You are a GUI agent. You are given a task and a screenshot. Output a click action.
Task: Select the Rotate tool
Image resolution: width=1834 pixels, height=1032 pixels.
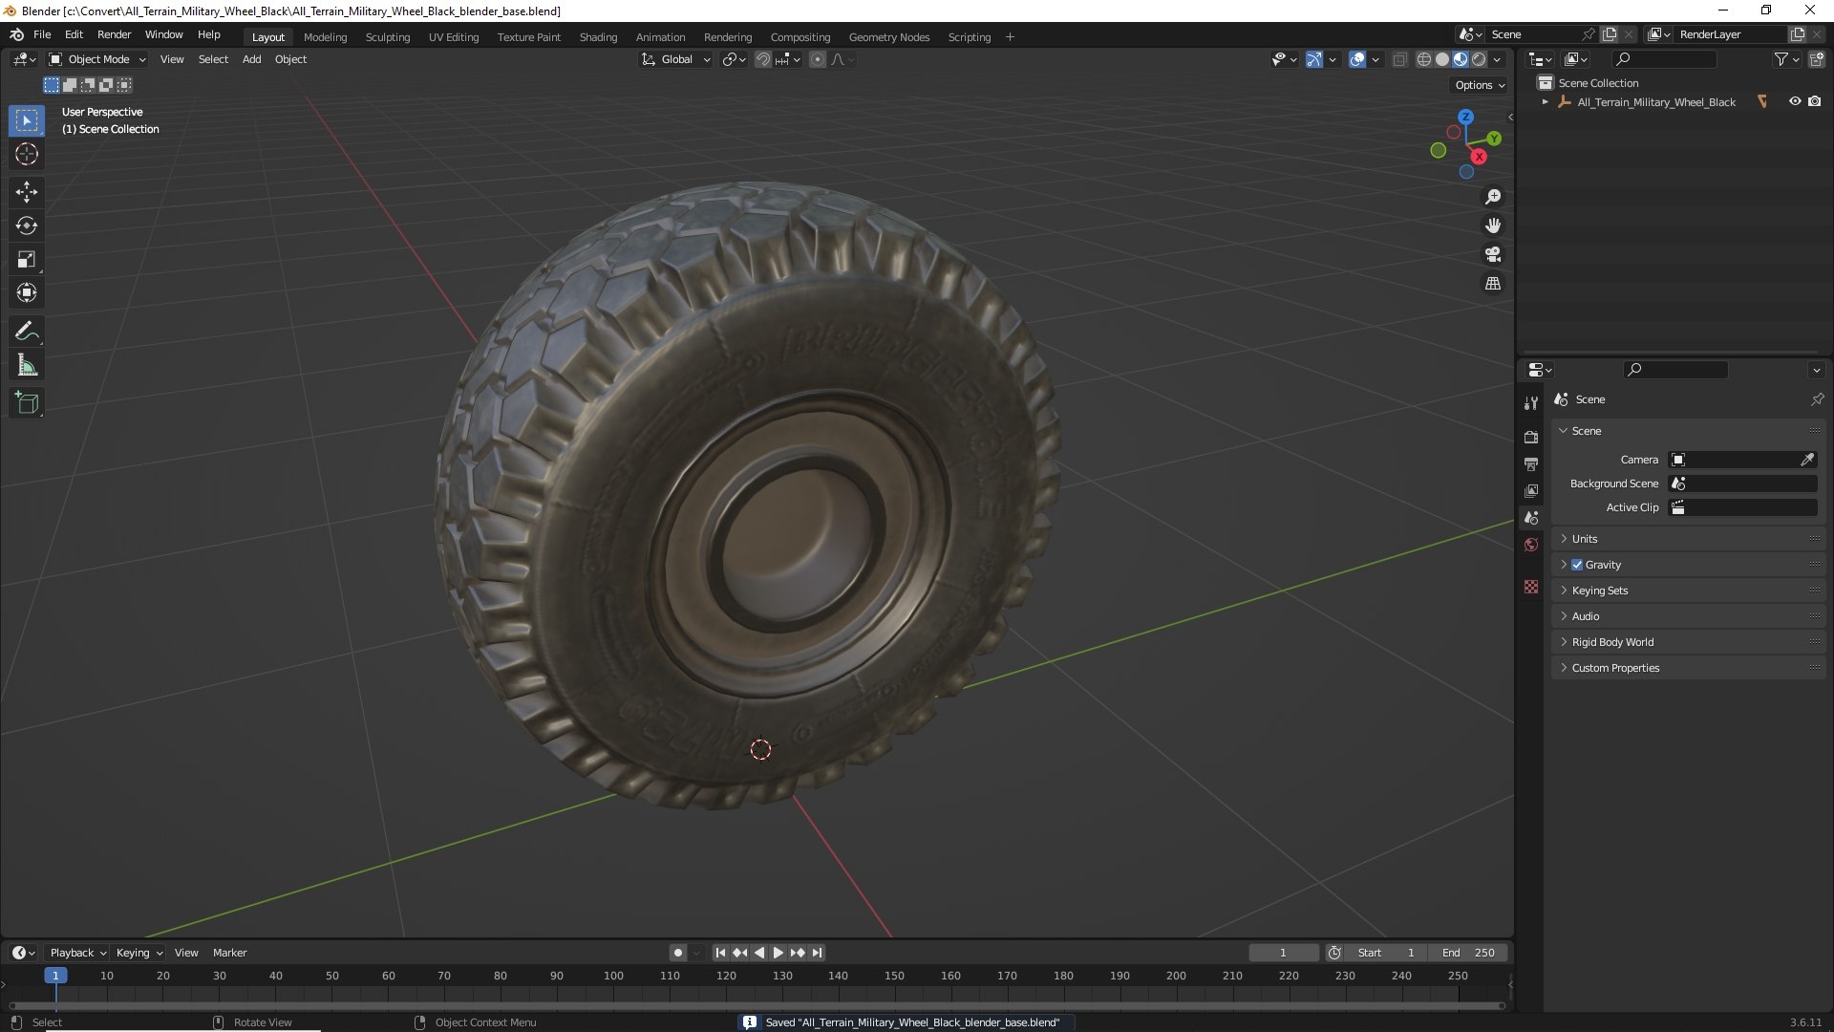[x=27, y=226]
